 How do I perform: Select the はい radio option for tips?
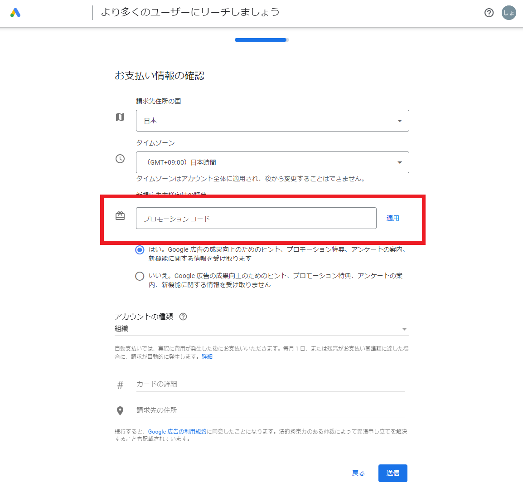click(x=140, y=250)
